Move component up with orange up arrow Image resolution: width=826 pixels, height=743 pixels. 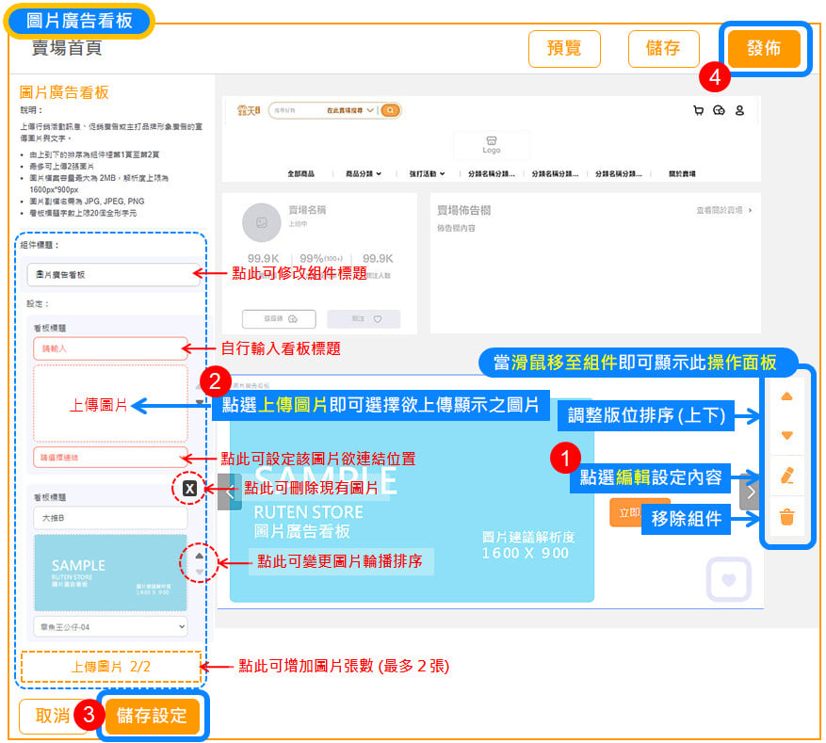point(787,396)
